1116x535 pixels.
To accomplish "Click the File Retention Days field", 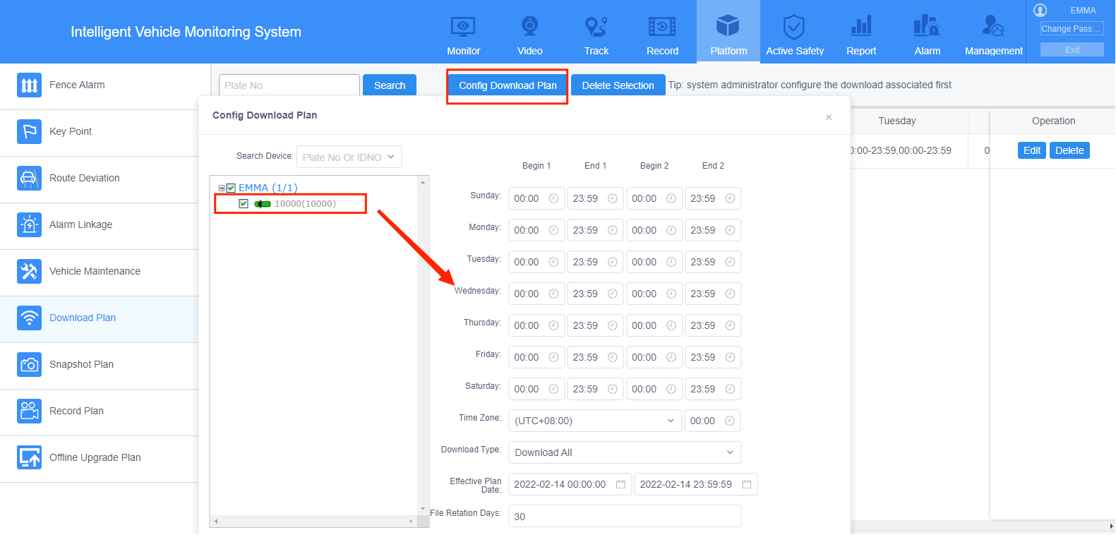I will (x=625, y=516).
